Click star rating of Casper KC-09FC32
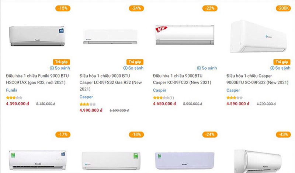Image resolution: width=295 pixels, height=173 pixels. pyautogui.click(x=161, y=98)
